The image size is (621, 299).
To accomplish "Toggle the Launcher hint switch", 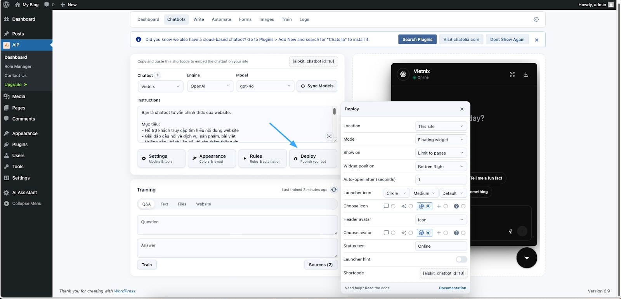I will point(461,259).
